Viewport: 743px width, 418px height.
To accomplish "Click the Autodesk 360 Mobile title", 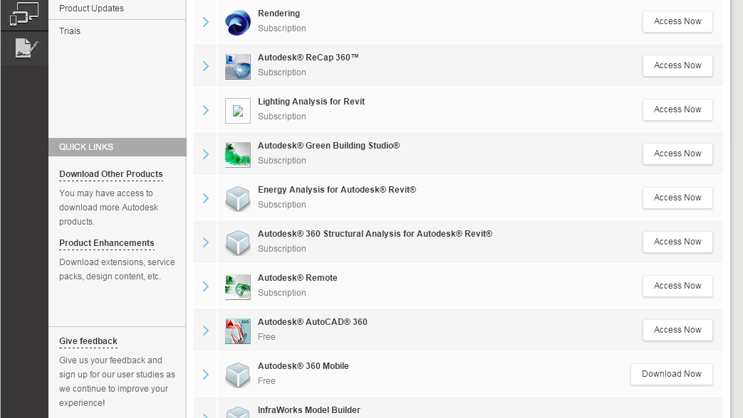I will point(303,366).
